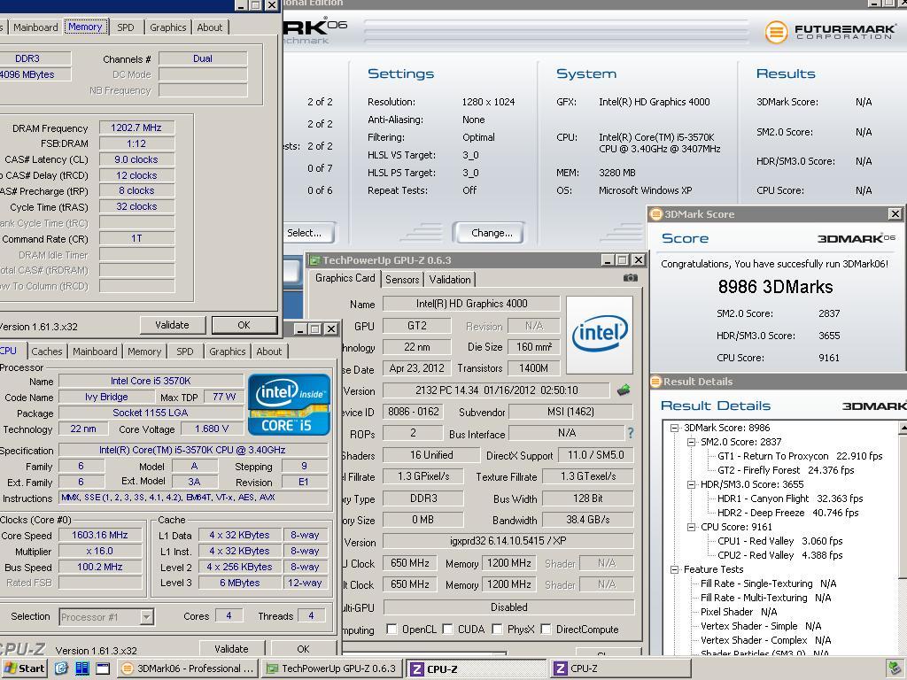Click the Change... settings button in 3DMark06
Screen dimensions: 907x680
click(492, 233)
